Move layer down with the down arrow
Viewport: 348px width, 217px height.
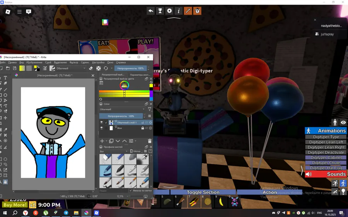118,141
